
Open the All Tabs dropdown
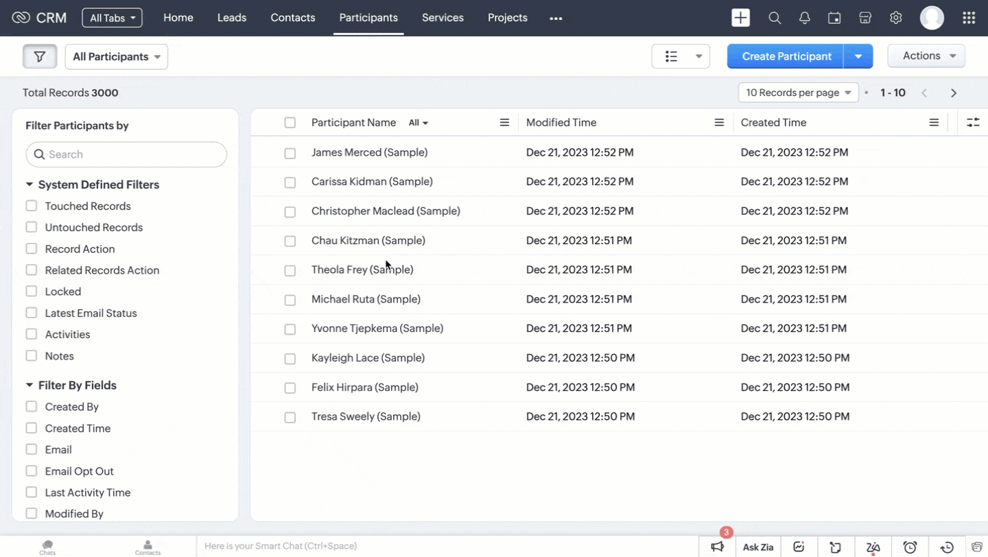click(112, 18)
